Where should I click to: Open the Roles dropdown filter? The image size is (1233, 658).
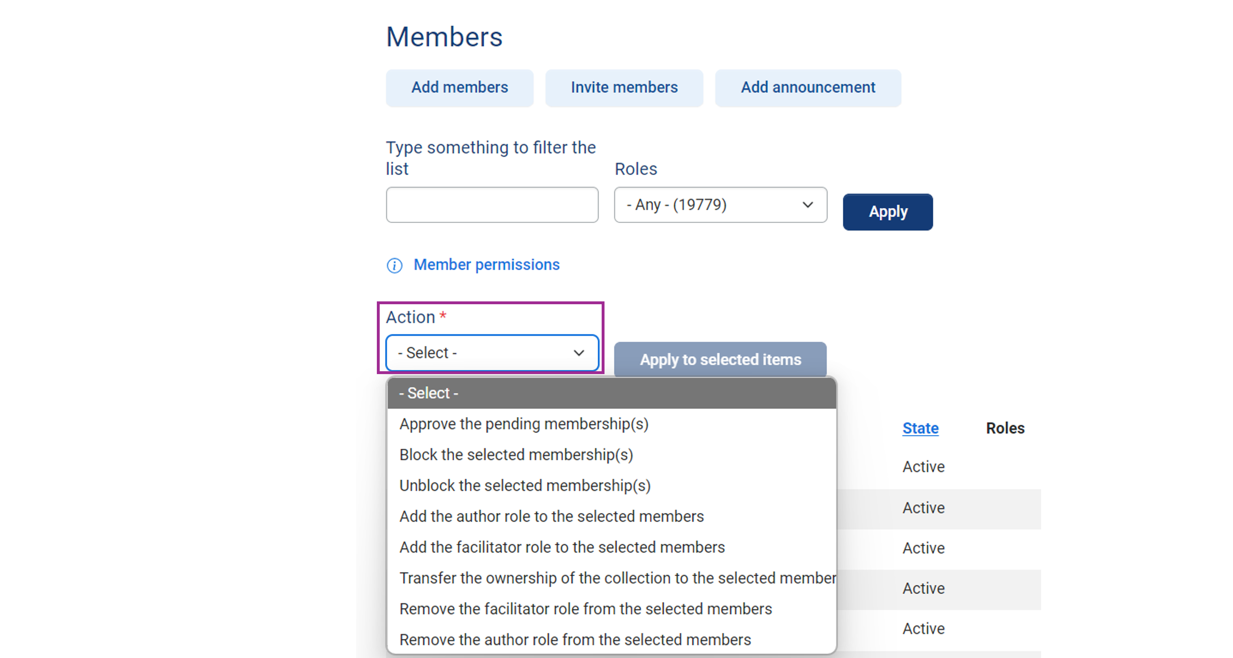721,204
